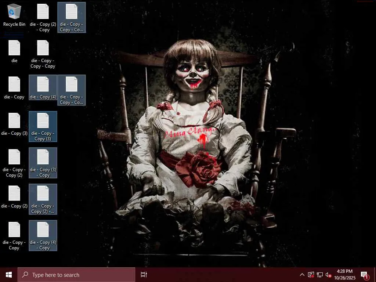This screenshot has width=376, height=282.
Task: Click the "die - Copy (2)" file icon
Action: point(14,197)
